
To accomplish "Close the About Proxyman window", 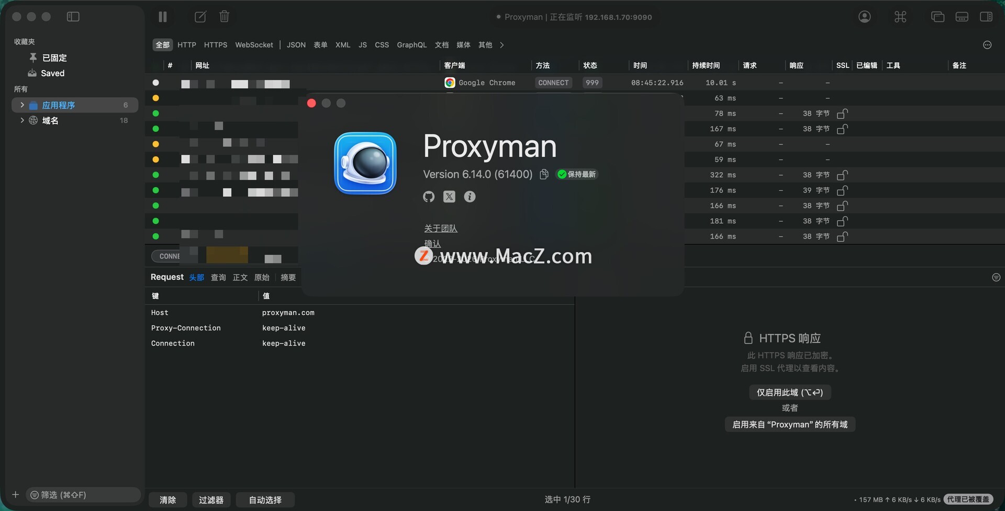I will pos(311,103).
